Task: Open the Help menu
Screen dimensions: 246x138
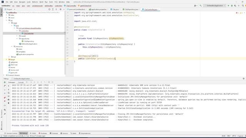Action: point(68,2)
